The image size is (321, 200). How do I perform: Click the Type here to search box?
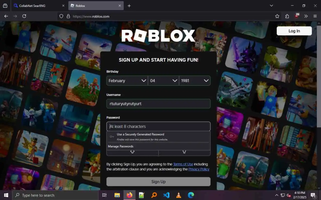pos(55,195)
